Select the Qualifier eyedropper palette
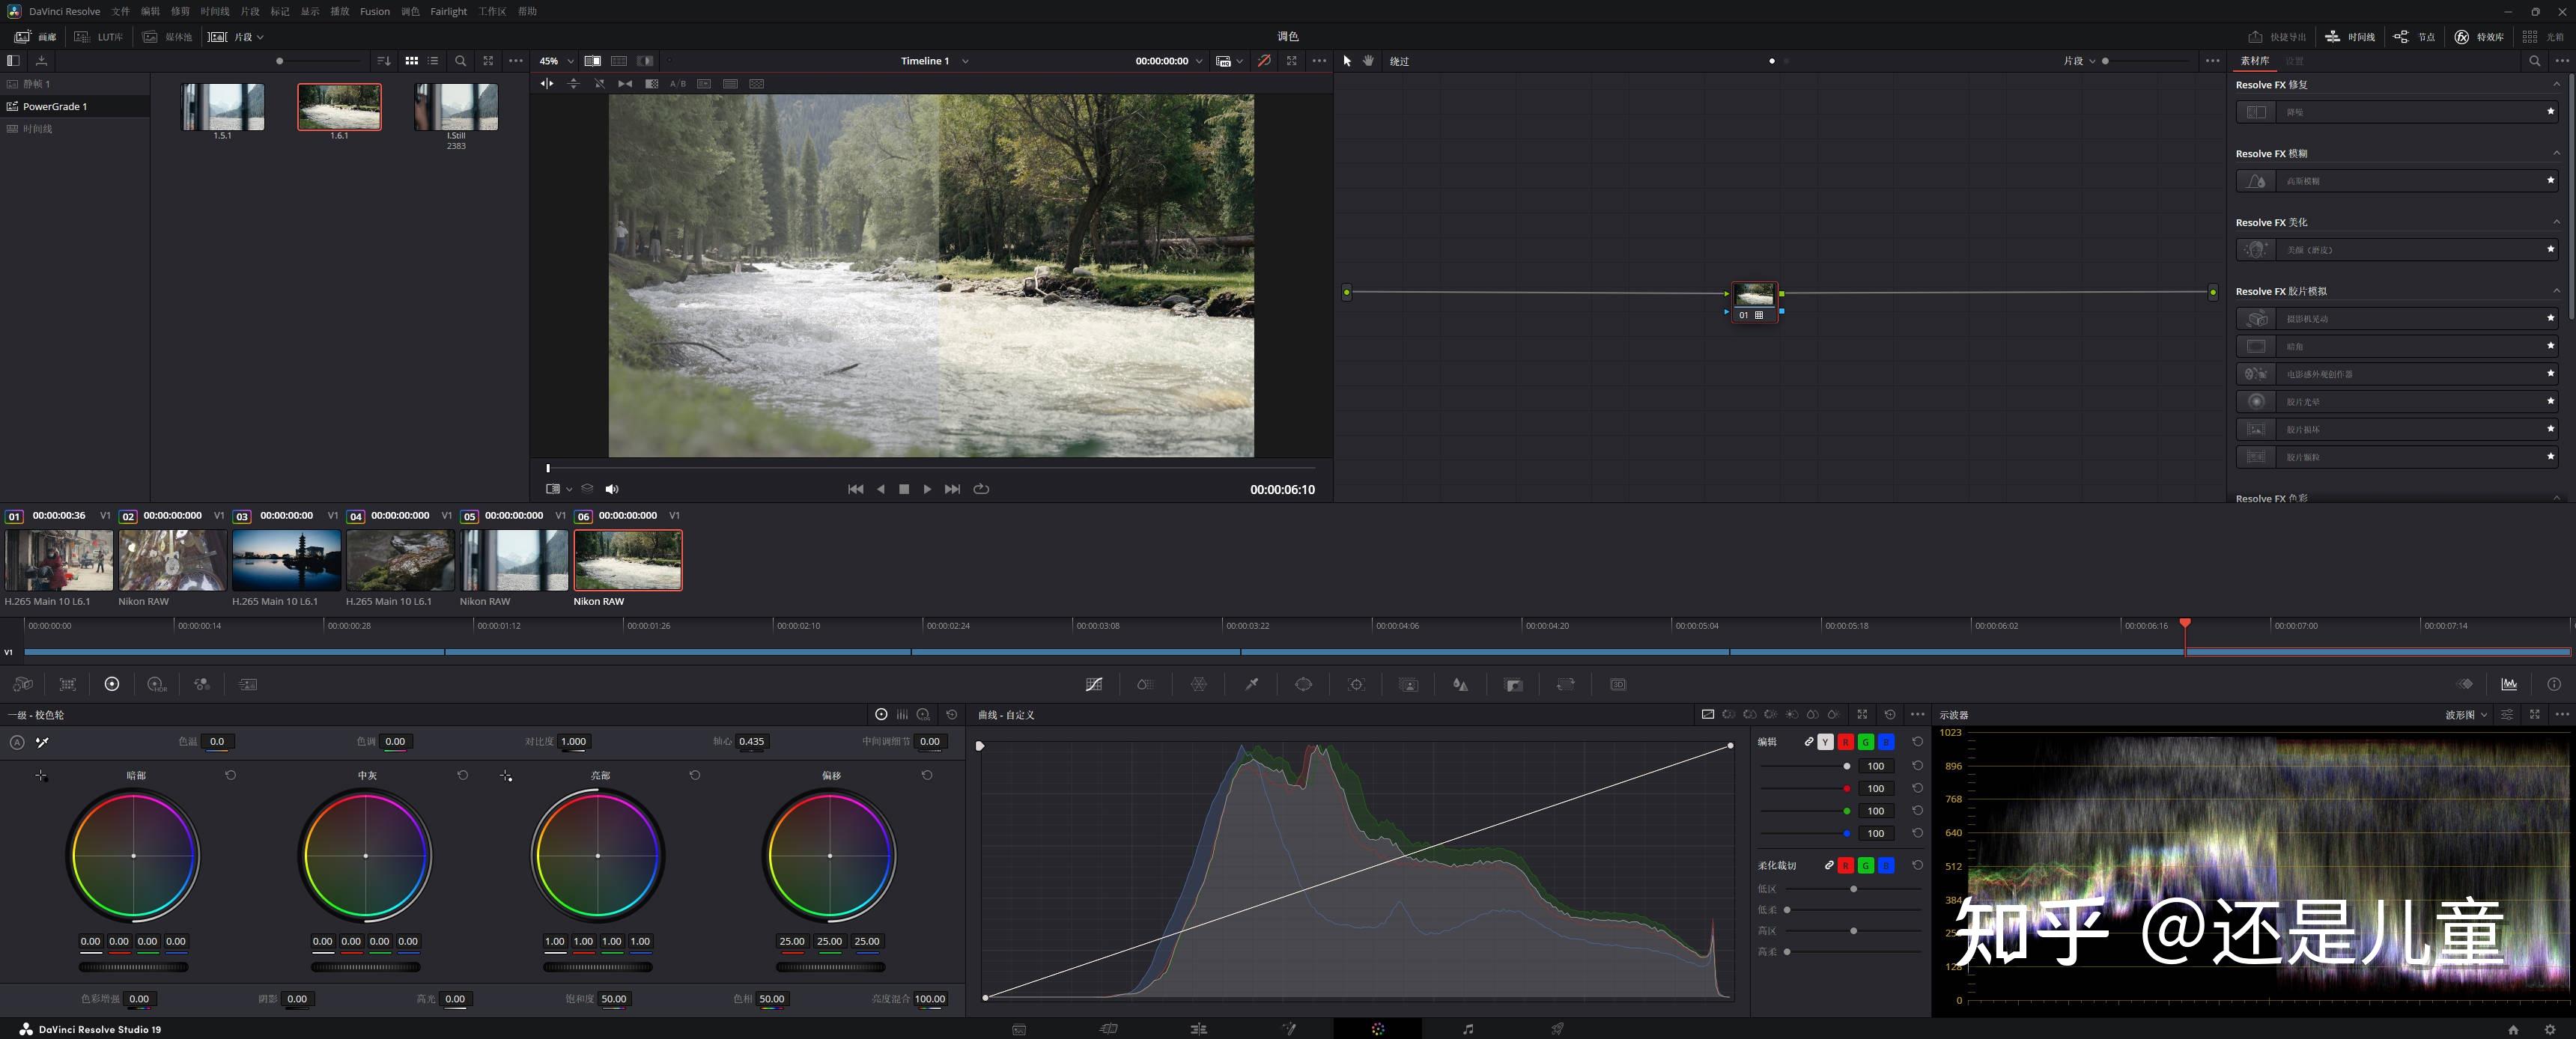Image resolution: width=2576 pixels, height=1039 pixels. tap(1251, 685)
